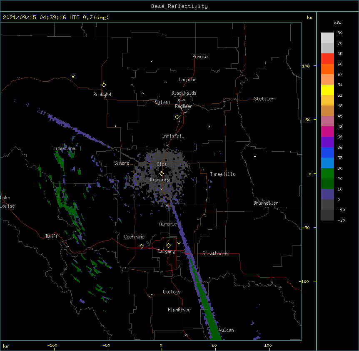The height and width of the screenshot is (351, 359).
Task: Click the Lake Louise label
Action: pos(7,202)
